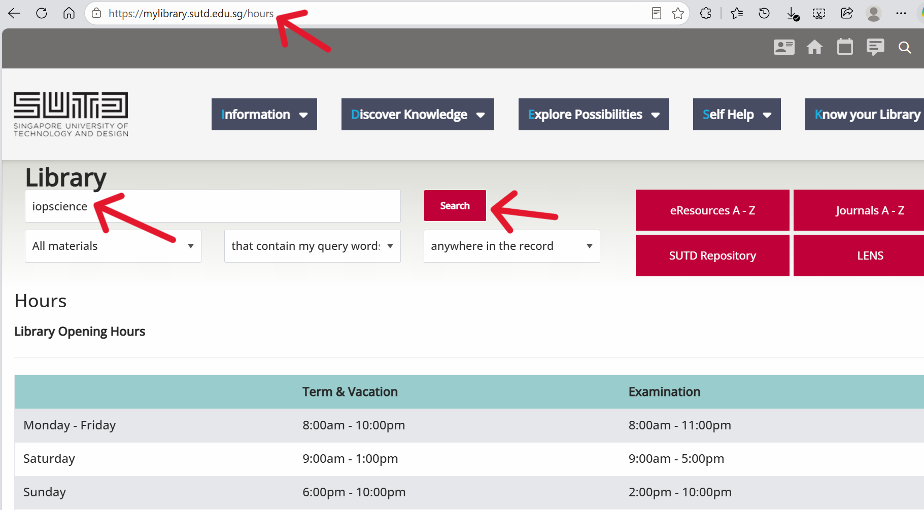Image resolution: width=924 pixels, height=510 pixels.
Task: Open browser settings and more menu
Action: pyautogui.click(x=901, y=13)
